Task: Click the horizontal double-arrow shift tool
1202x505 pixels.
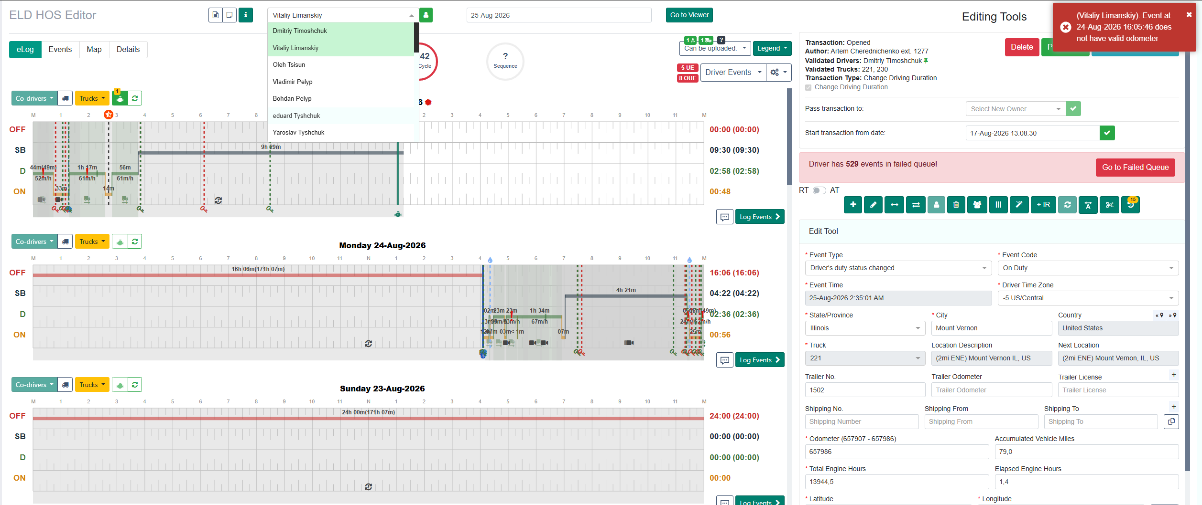Action: (x=894, y=205)
